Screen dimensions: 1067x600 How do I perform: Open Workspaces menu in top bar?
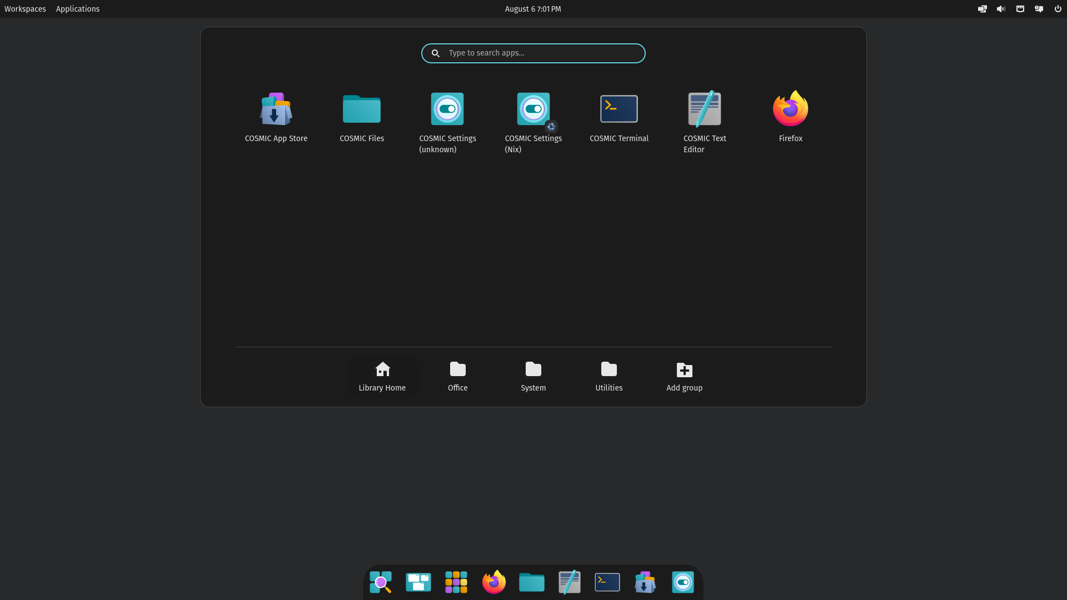25,9
